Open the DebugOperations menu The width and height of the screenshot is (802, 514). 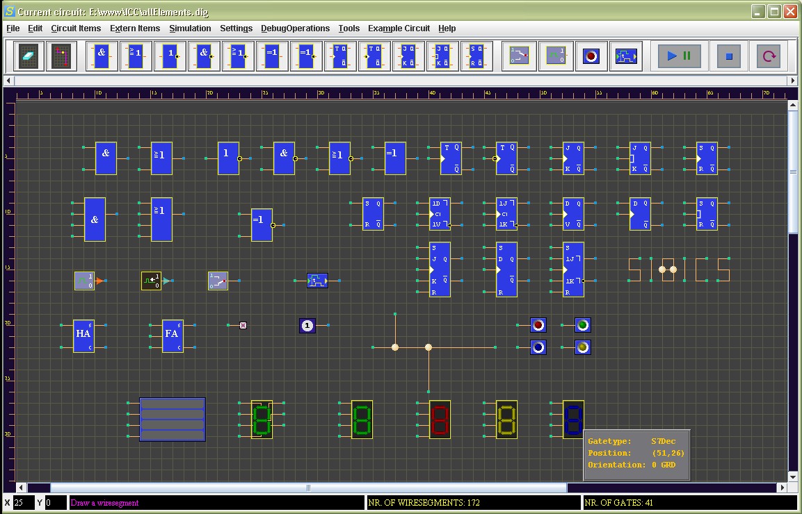(295, 28)
